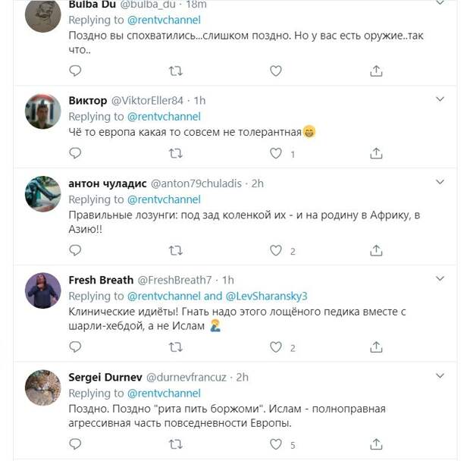Retweet Fresh Breath's tweet

(175, 348)
